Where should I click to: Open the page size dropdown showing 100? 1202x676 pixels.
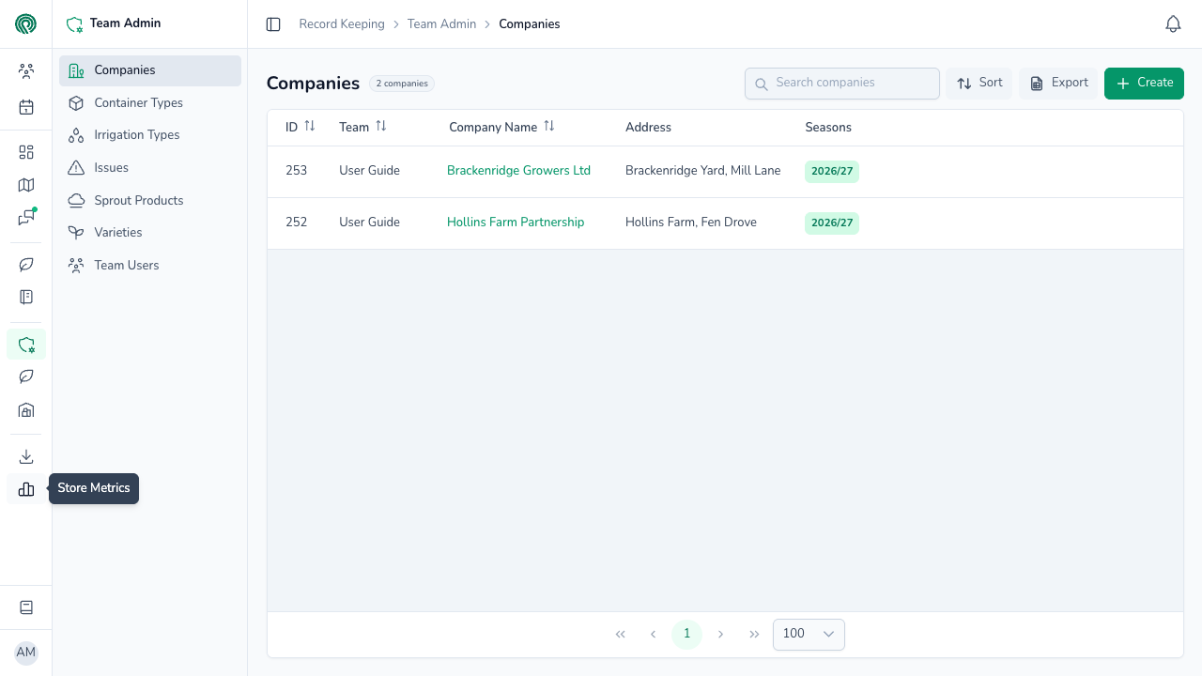[x=809, y=635]
